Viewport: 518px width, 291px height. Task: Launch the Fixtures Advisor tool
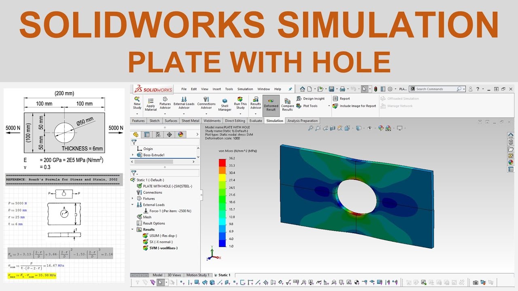[x=165, y=103]
